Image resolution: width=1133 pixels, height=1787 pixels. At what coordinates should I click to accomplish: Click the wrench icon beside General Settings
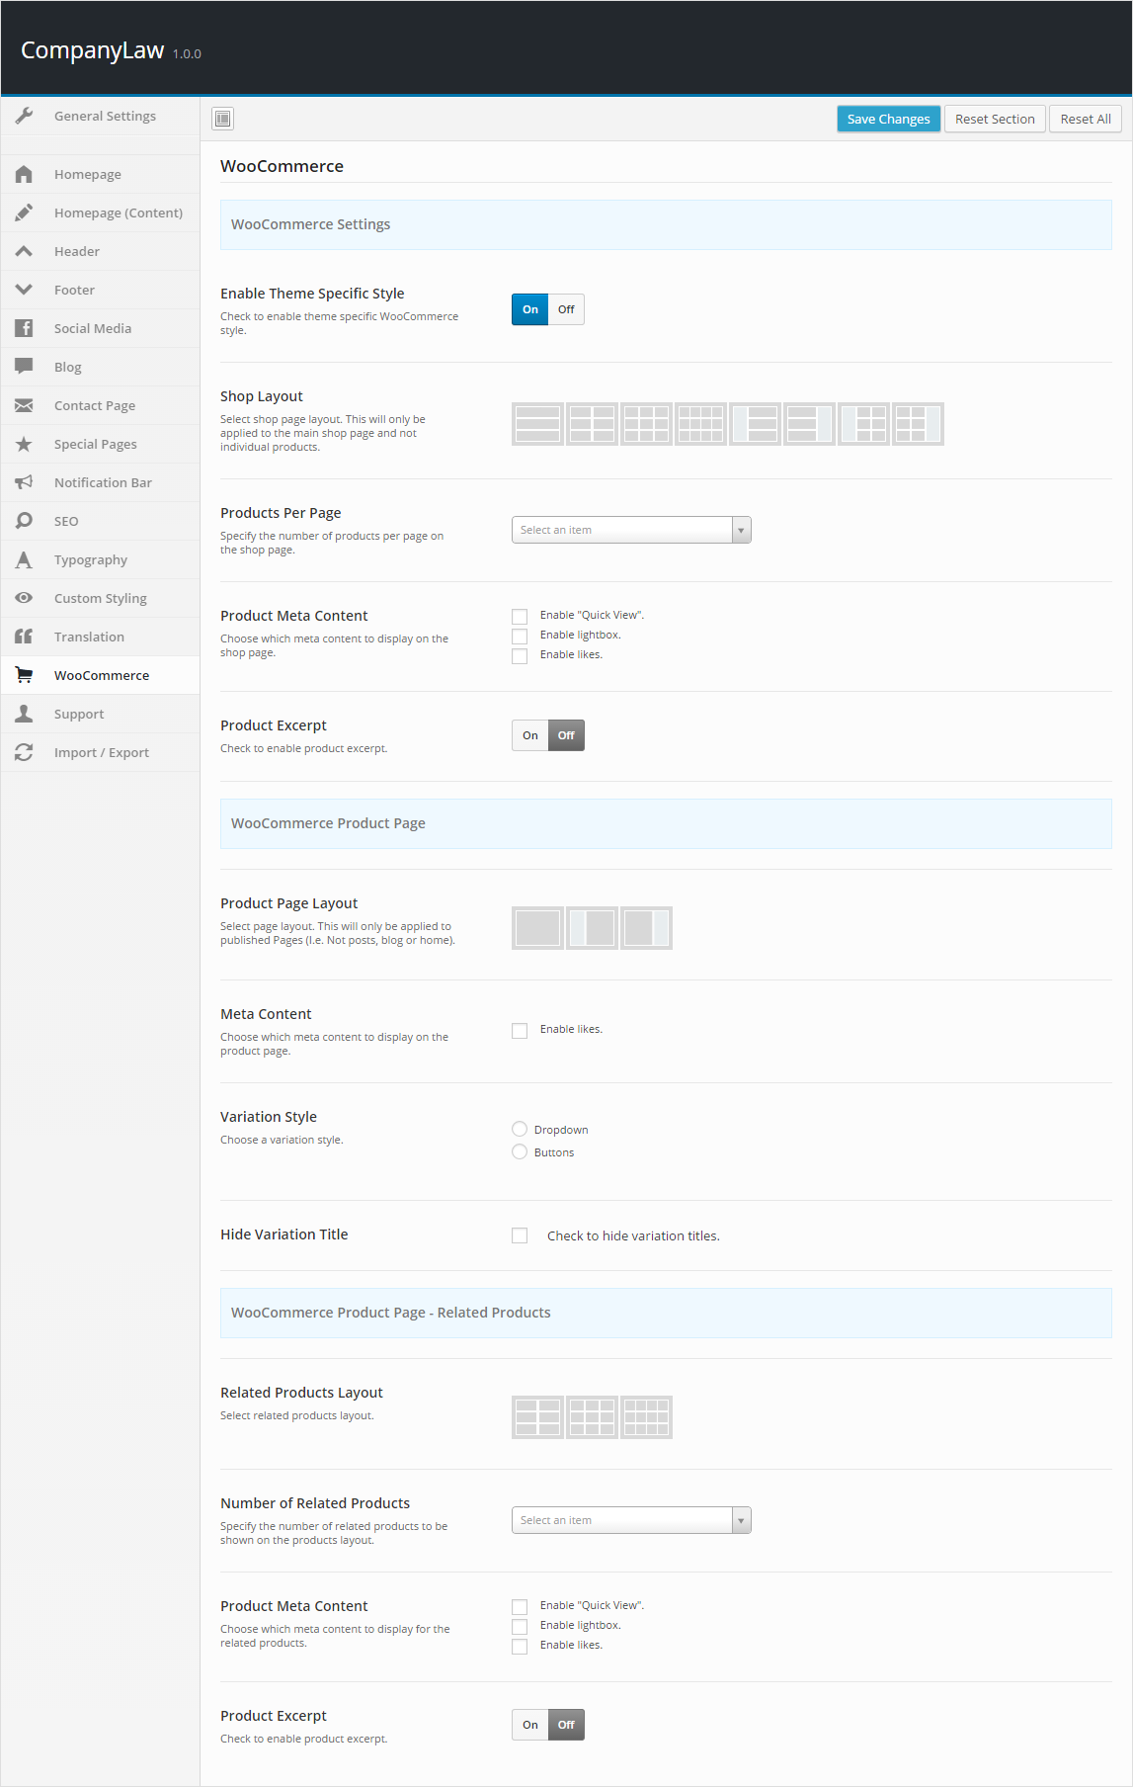(25, 116)
